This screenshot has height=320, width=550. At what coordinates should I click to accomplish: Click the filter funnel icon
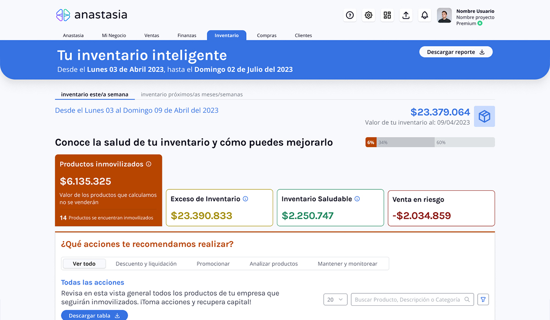(x=483, y=300)
